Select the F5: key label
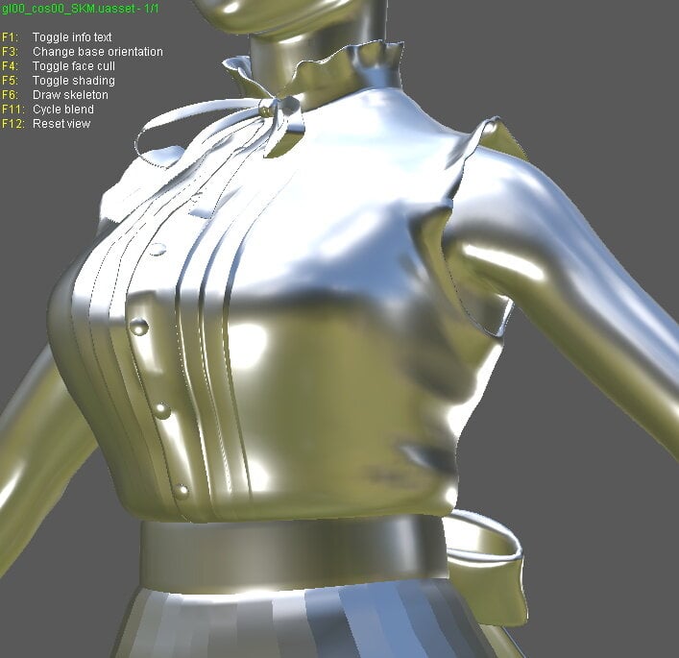The width and height of the screenshot is (679, 658). pyautogui.click(x=10, y=81)
